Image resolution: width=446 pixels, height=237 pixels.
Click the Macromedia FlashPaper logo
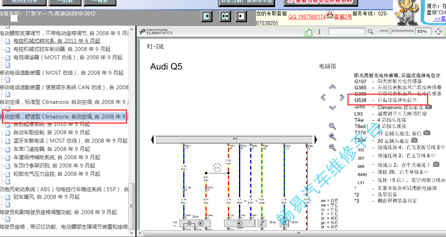click(156, 32)
